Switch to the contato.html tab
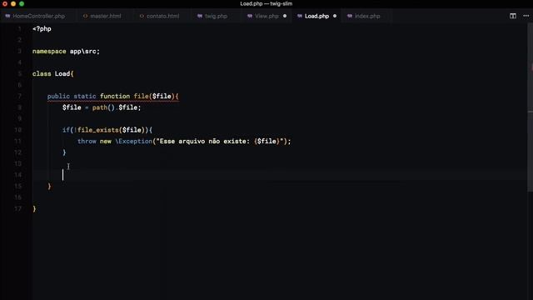533x300 pixels. [x=159, y=16]
